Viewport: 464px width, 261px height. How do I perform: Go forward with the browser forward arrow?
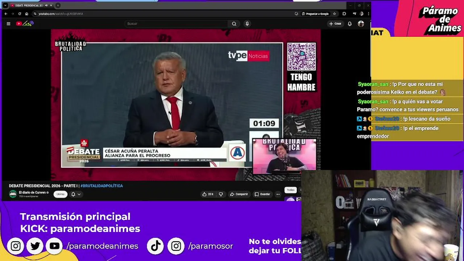(x=13, y=14)
